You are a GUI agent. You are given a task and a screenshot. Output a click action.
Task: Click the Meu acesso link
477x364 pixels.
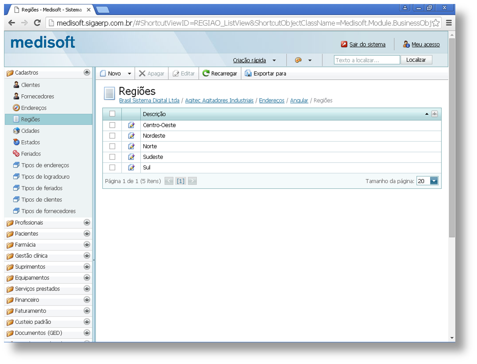425,44
